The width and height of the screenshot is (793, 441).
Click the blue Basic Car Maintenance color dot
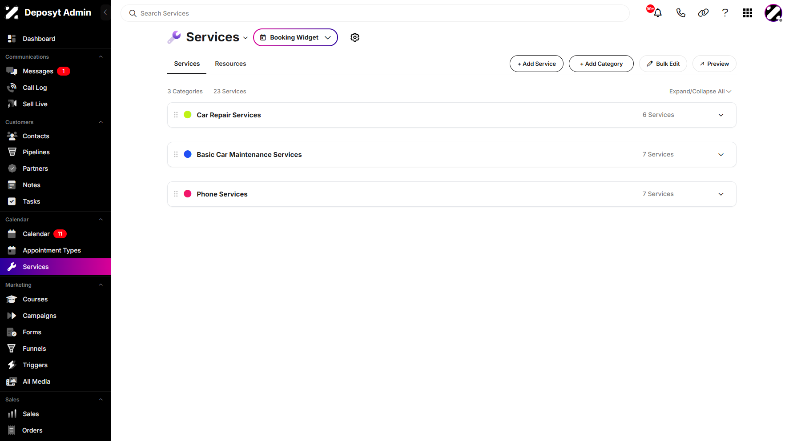click(x=188, y=154)
